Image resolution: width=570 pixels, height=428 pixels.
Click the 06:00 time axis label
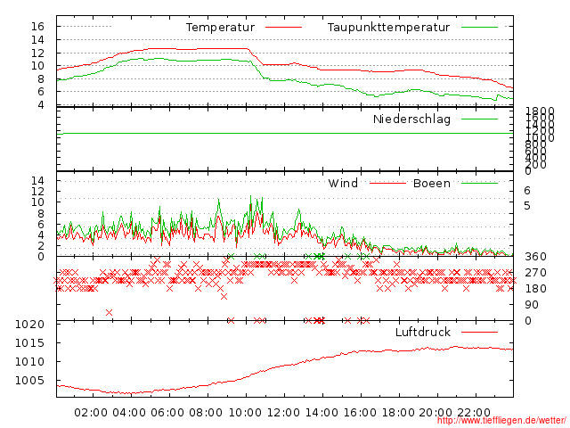coord(167,413)
